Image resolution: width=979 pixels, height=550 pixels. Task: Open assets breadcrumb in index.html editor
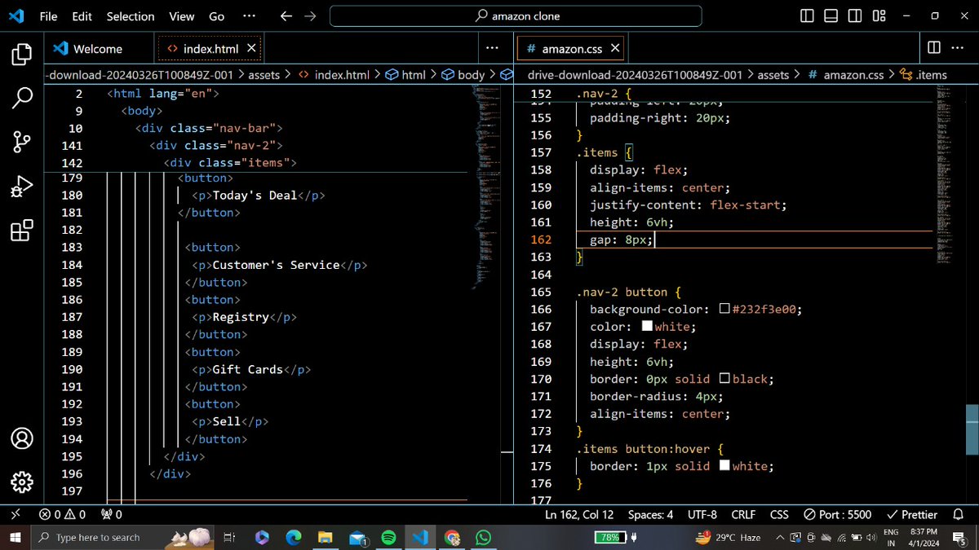(x=264, y=74)
